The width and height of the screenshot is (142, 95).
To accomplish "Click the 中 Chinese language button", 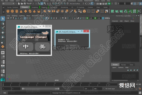I will click(x=26, y=47).
